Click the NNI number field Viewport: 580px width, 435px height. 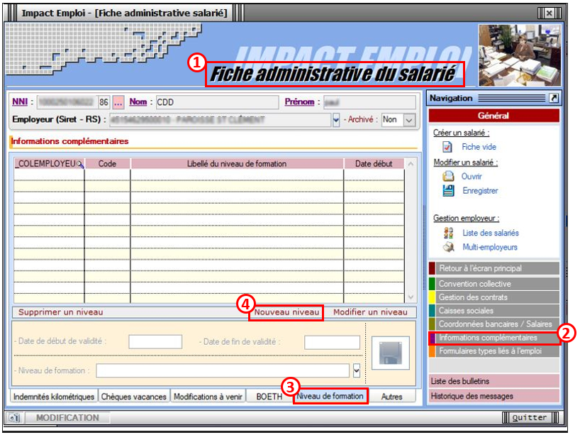[67, 102]
